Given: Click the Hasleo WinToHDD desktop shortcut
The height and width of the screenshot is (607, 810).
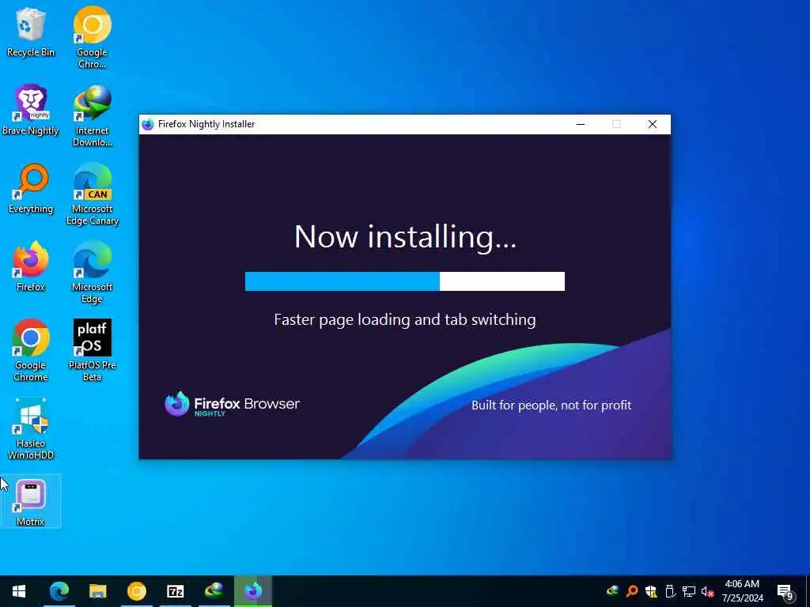Looking at the screenshot, I should pos(31,428).
